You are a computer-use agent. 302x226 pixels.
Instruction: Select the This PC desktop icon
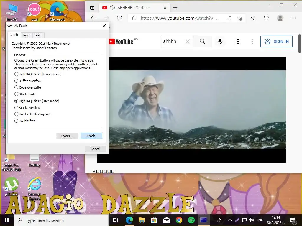(x=12, y=12)
